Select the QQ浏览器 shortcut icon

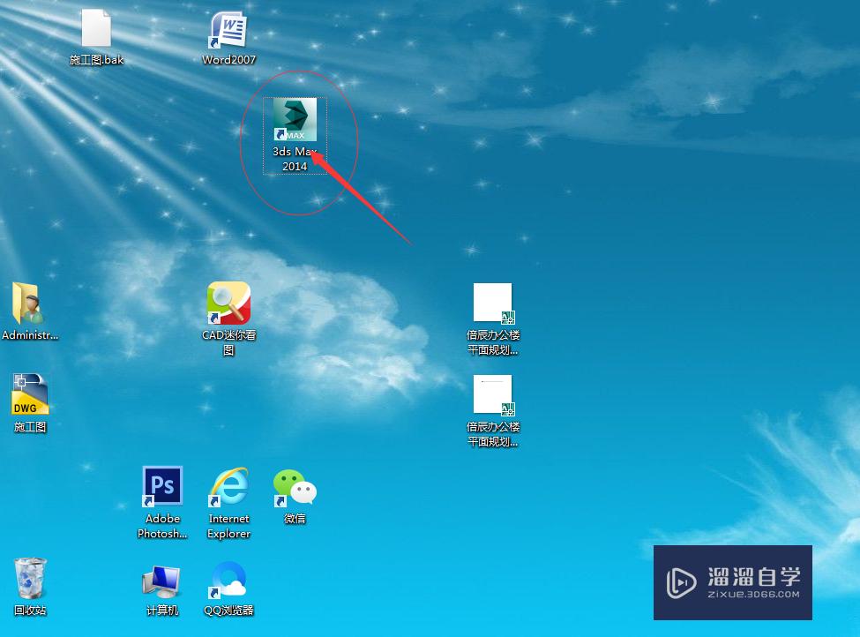coord(228,579)
